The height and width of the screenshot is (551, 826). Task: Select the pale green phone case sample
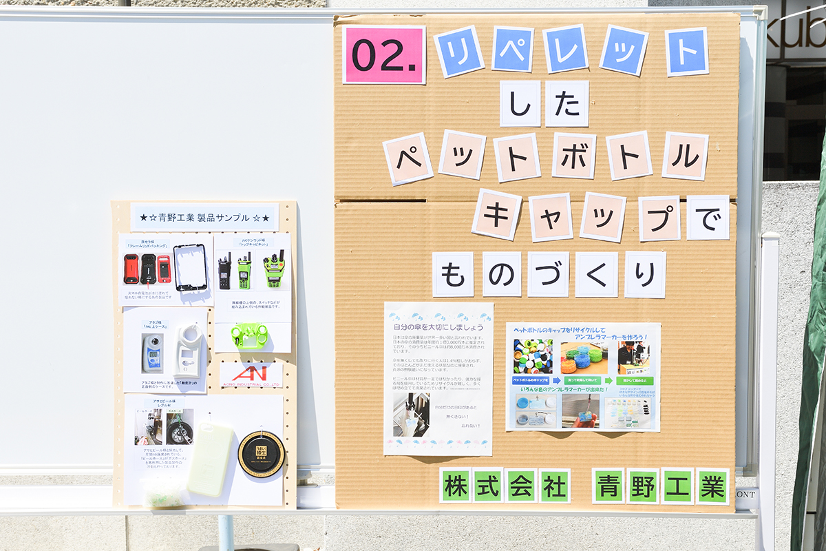click(x=210, y=459)
